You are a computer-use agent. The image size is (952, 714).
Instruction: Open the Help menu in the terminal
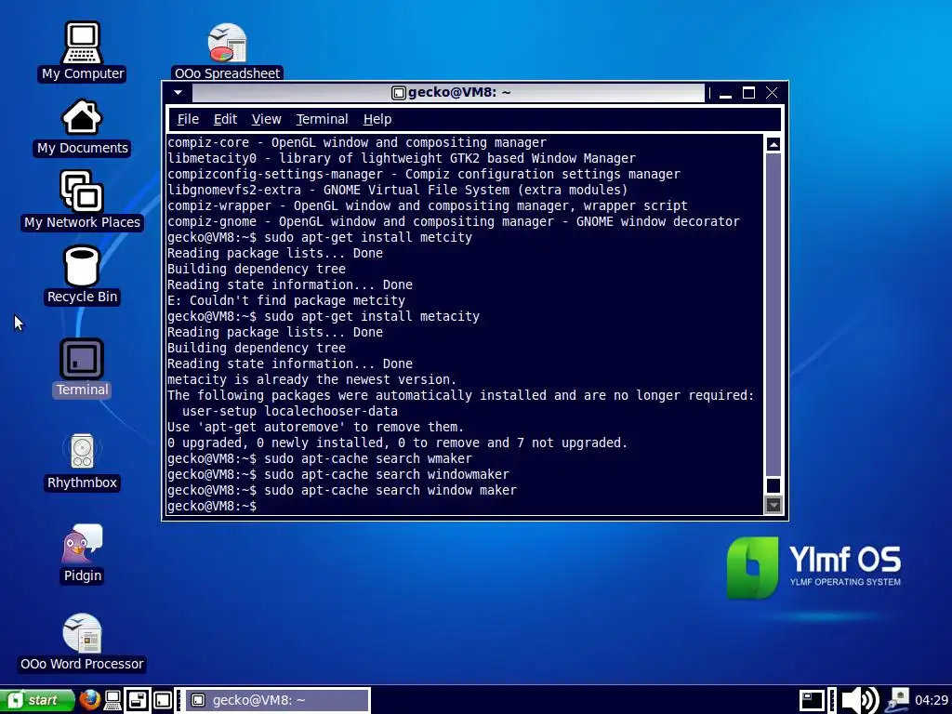(377, 119)
